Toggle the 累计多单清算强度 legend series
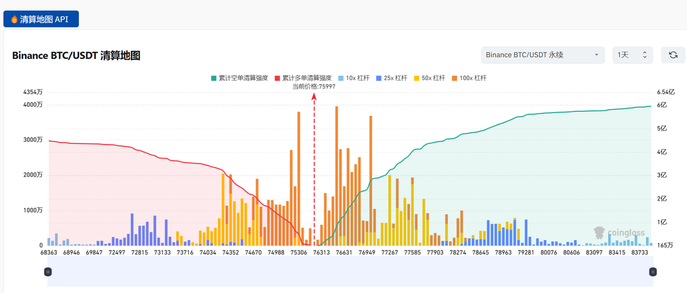This screenshot has width=687, height=293. point(303,78)
